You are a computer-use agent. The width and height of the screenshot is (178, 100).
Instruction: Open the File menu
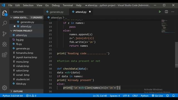10,5
